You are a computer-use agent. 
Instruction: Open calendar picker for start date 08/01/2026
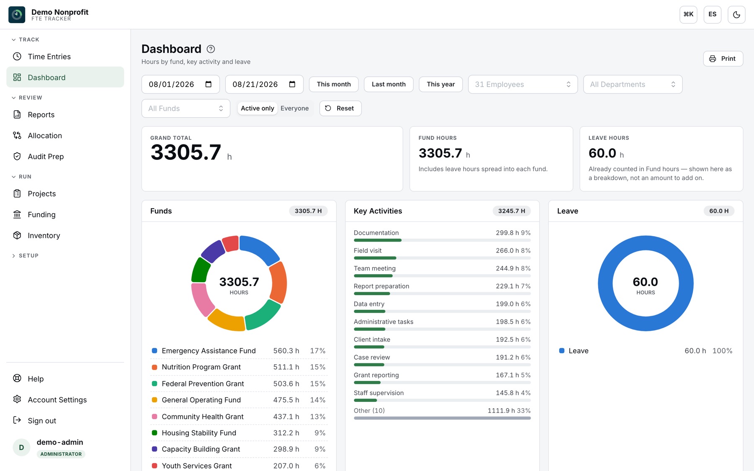(x=209, y=84)
